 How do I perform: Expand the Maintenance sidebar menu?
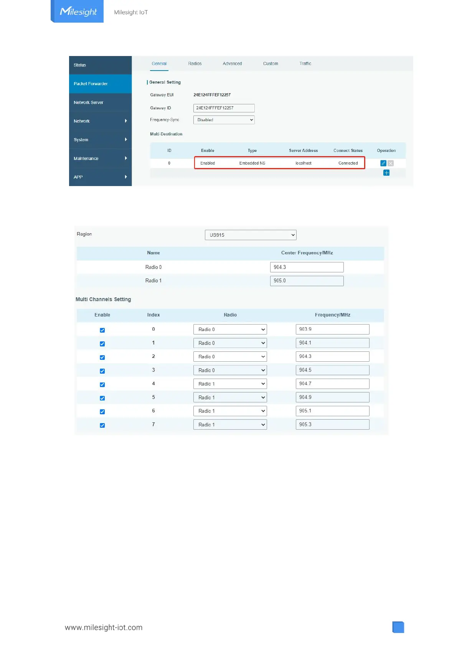pyautogui.click(x=100, y=158)
